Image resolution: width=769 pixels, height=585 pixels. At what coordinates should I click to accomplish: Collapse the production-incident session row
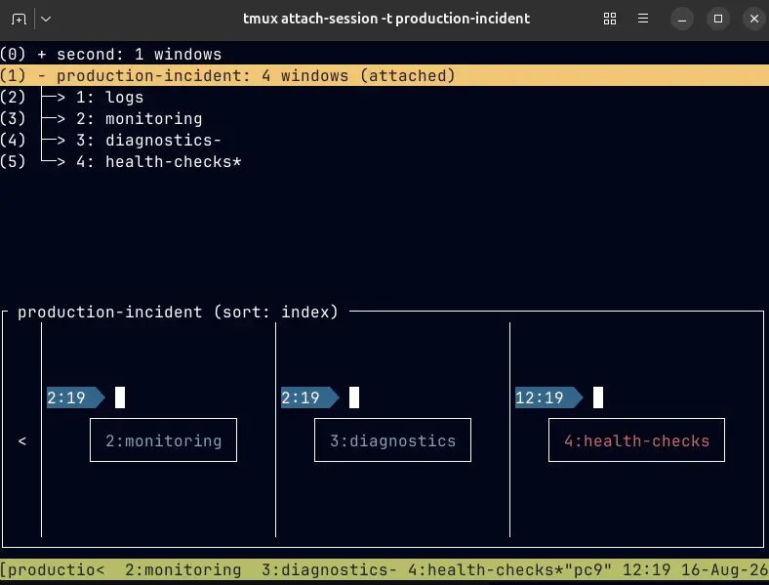384,75
